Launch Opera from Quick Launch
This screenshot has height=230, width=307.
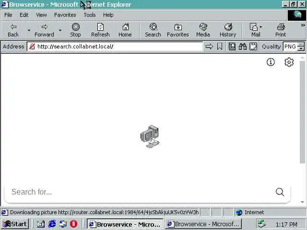point(74,224)
